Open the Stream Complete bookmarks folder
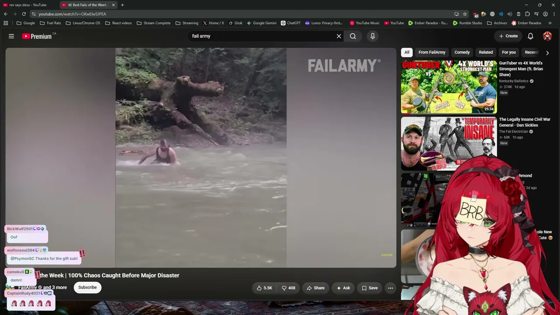Image resolution: width=560 pixels, height=315 pixels. pos(154,23)
